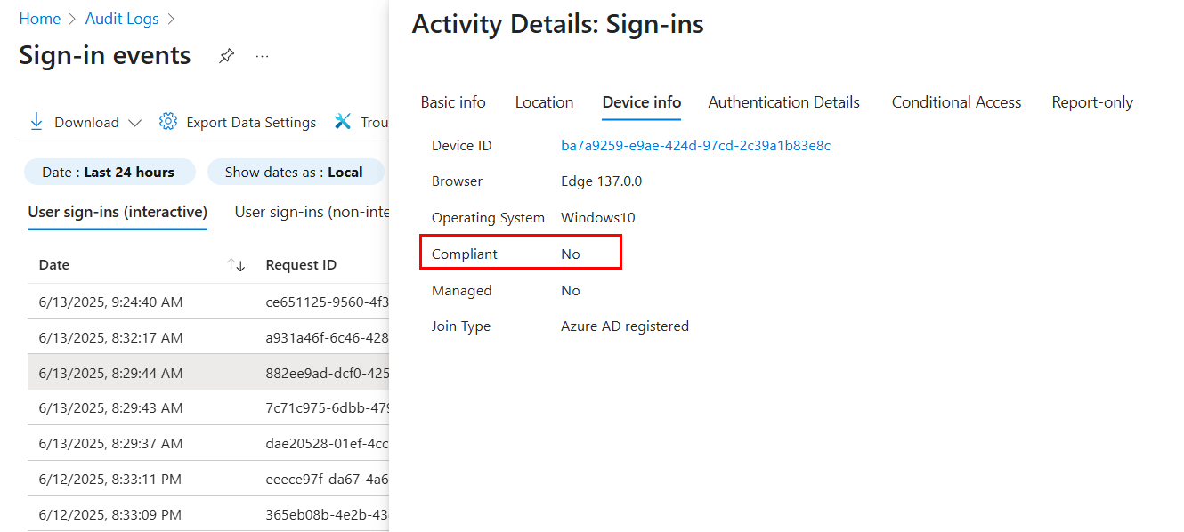Open the Date Last 24 hours filter
The height and width of the screenshot is (532, 1184).
(109, 172)
